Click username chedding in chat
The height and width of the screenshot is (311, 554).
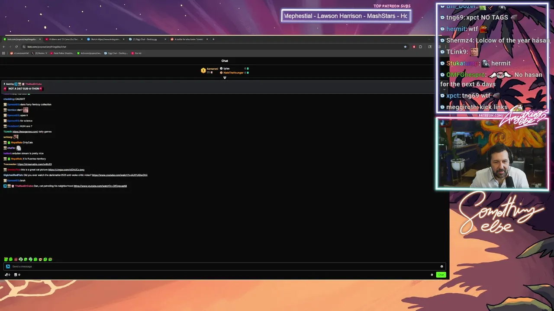coord(9,99)
